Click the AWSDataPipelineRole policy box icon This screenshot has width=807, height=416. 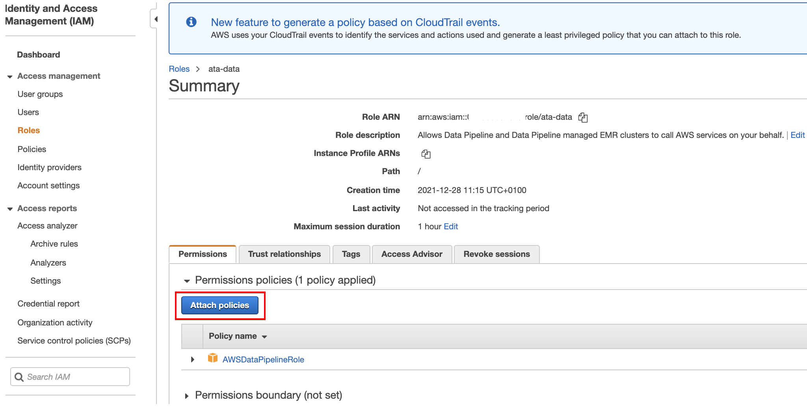pos(213,358)
